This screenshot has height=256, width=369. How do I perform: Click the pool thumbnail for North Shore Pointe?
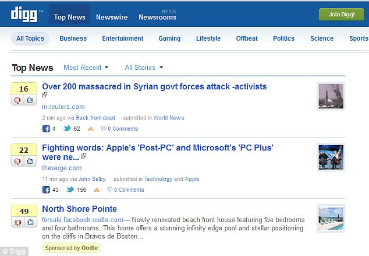point(331,218)
